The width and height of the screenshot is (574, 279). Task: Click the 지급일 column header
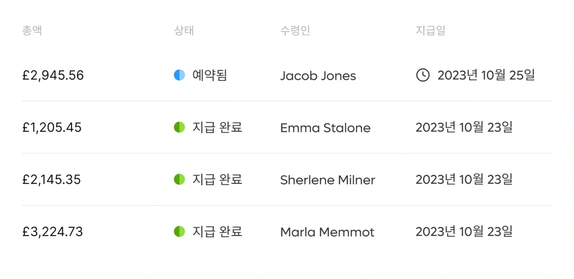(430, 31)
